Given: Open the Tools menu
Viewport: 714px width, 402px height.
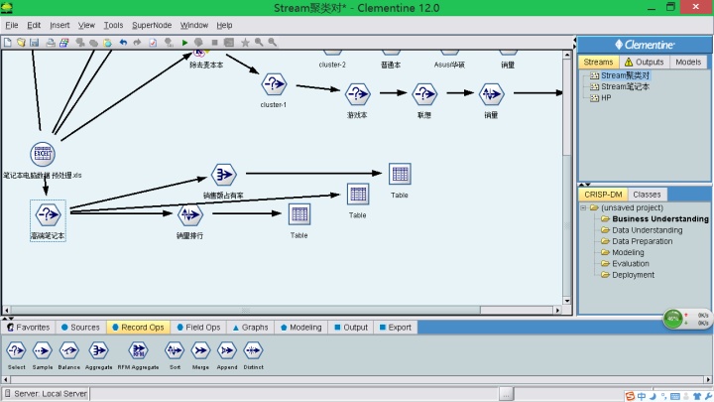Looking at the screenshot, I should [x=113, y=25].
